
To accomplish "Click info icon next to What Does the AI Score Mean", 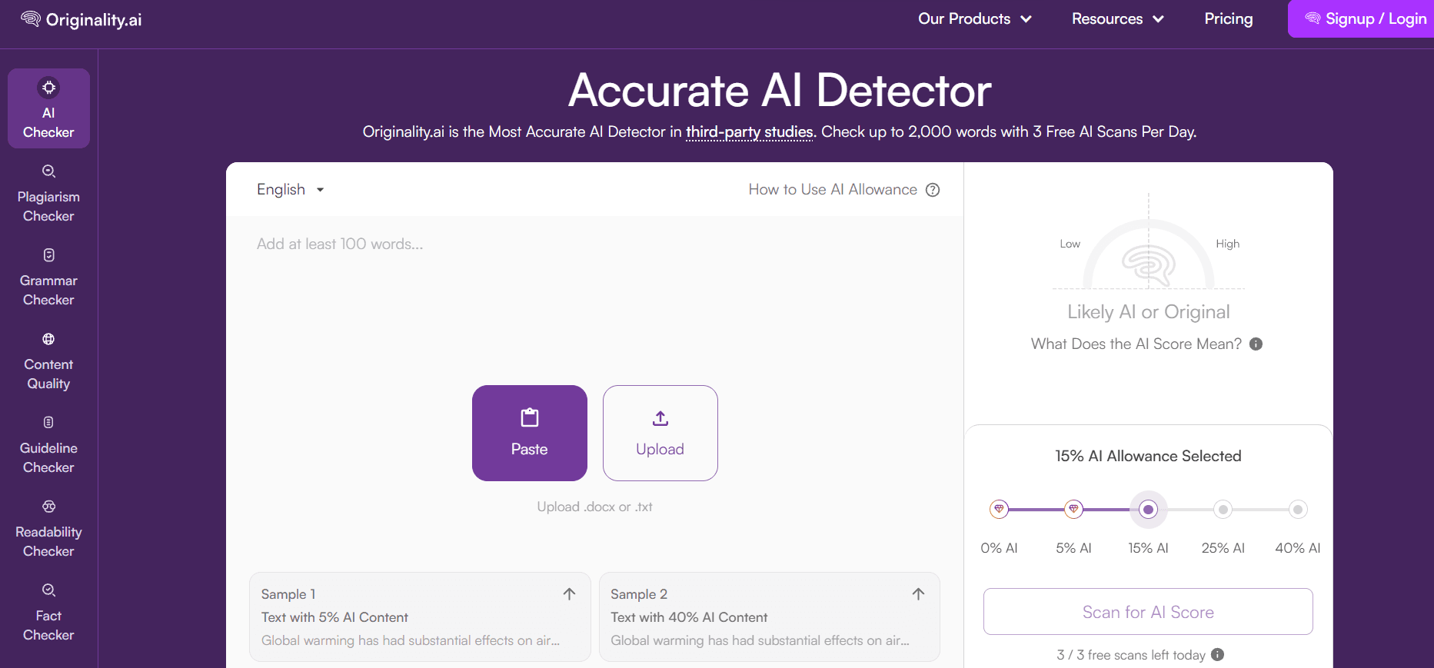I will click(1256, 344).
